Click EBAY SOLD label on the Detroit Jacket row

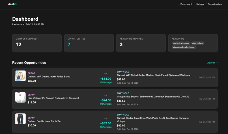(x=123, y=72)
